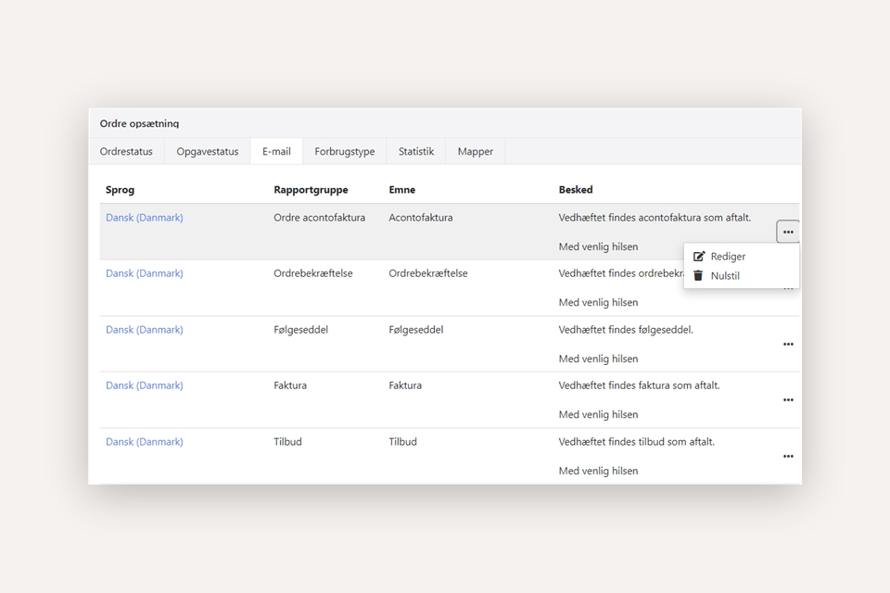Open the three-dot menu for the Følgeseddel row
The width and height of the screenshot is (890, 593).
[787, 345]
